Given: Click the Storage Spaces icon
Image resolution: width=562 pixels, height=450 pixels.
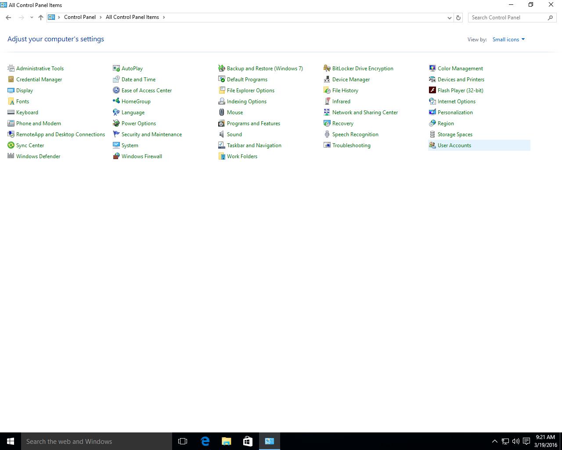Looking at the screenshot, I should (x=432, y=134).
